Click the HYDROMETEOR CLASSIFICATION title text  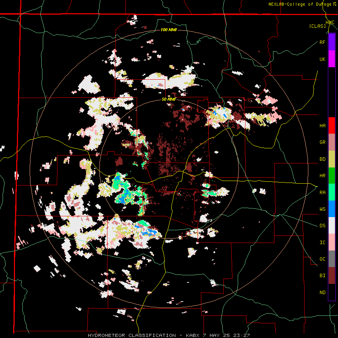(x=132, y=335)
